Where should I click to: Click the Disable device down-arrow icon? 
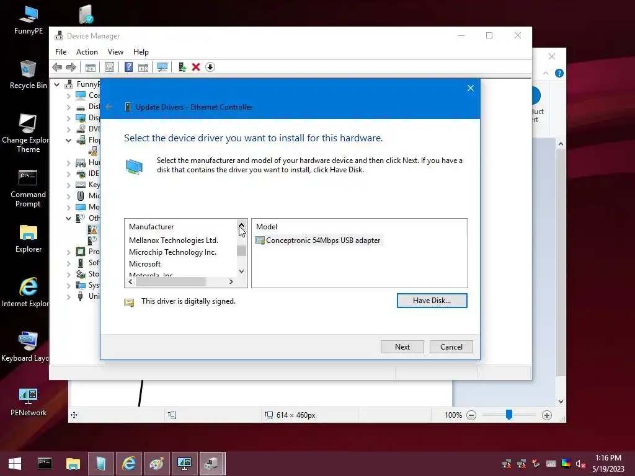(210, 67)
